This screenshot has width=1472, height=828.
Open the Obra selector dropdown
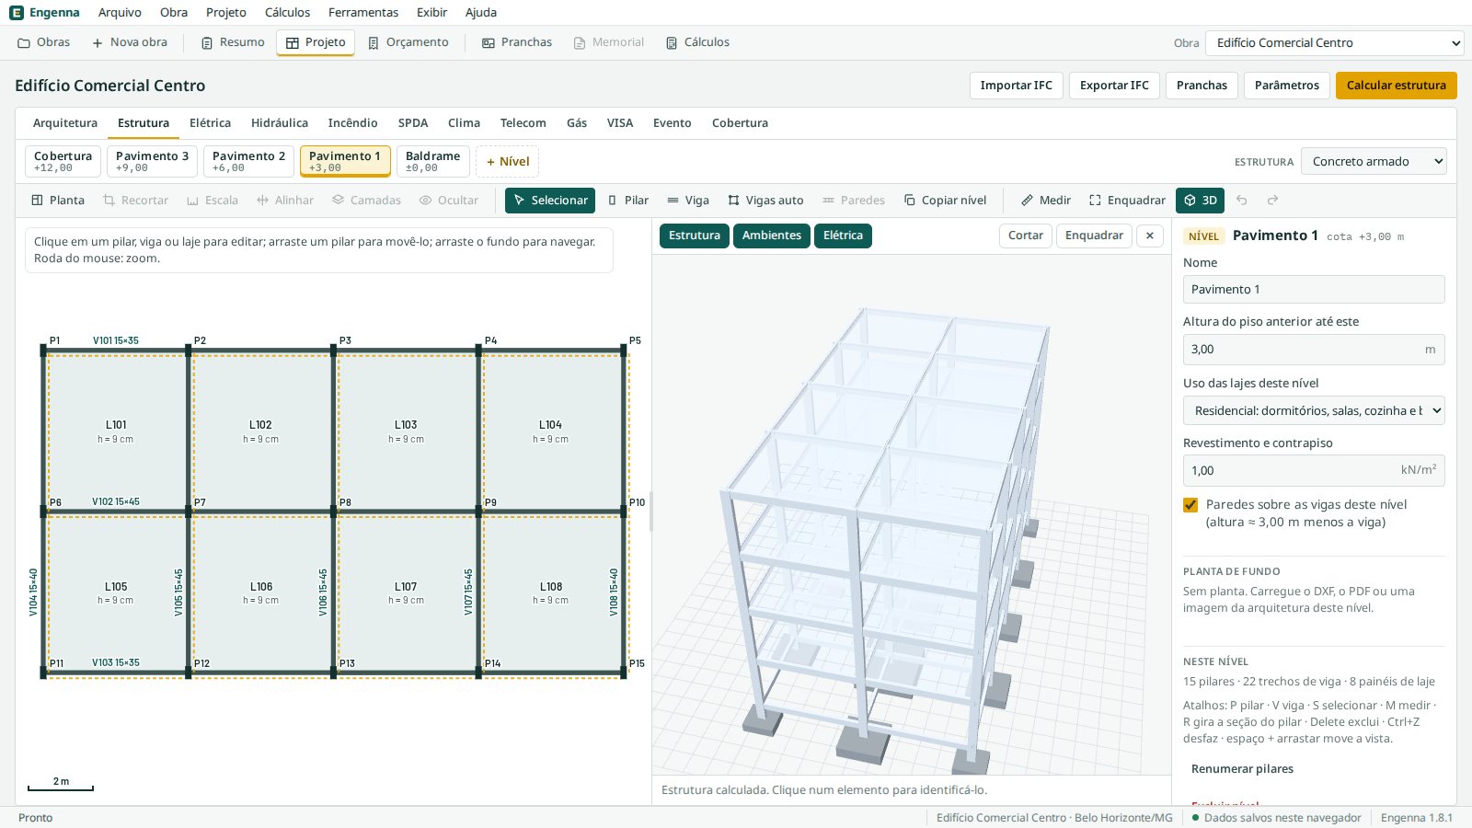coord(1335,43)
